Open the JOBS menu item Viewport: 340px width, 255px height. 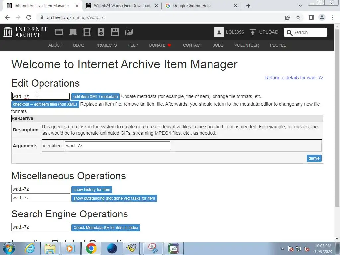click(x=218, y=45)
